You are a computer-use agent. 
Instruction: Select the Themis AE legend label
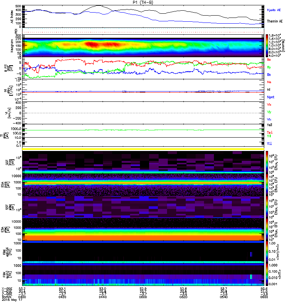(275, 21)
